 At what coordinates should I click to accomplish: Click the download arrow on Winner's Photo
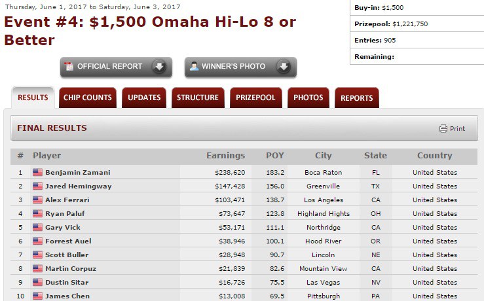tap(284, 67)
